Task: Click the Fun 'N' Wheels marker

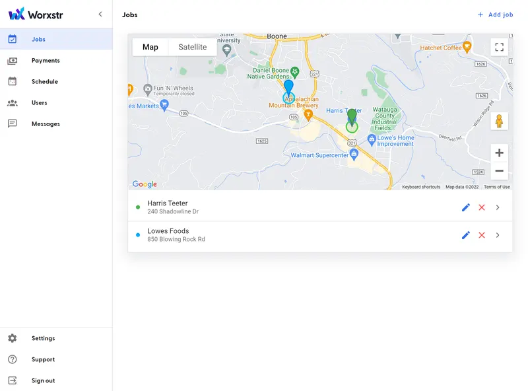Action: click(x=147, y=90)
